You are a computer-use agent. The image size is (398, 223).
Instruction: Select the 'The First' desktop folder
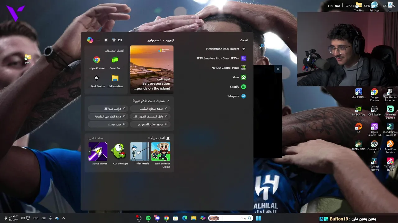click(x=359, y=7)
